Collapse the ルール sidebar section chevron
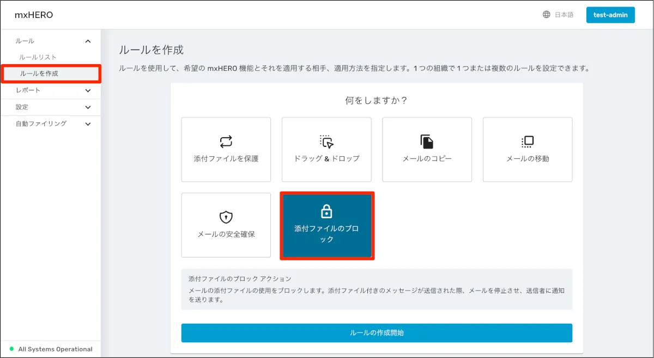Image resolution: width=654 pixels, height=358 pixels. (88, 41)
